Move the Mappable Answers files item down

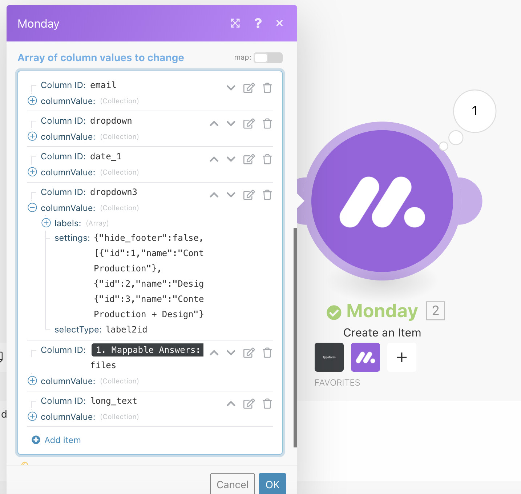[x=231, y=352]
